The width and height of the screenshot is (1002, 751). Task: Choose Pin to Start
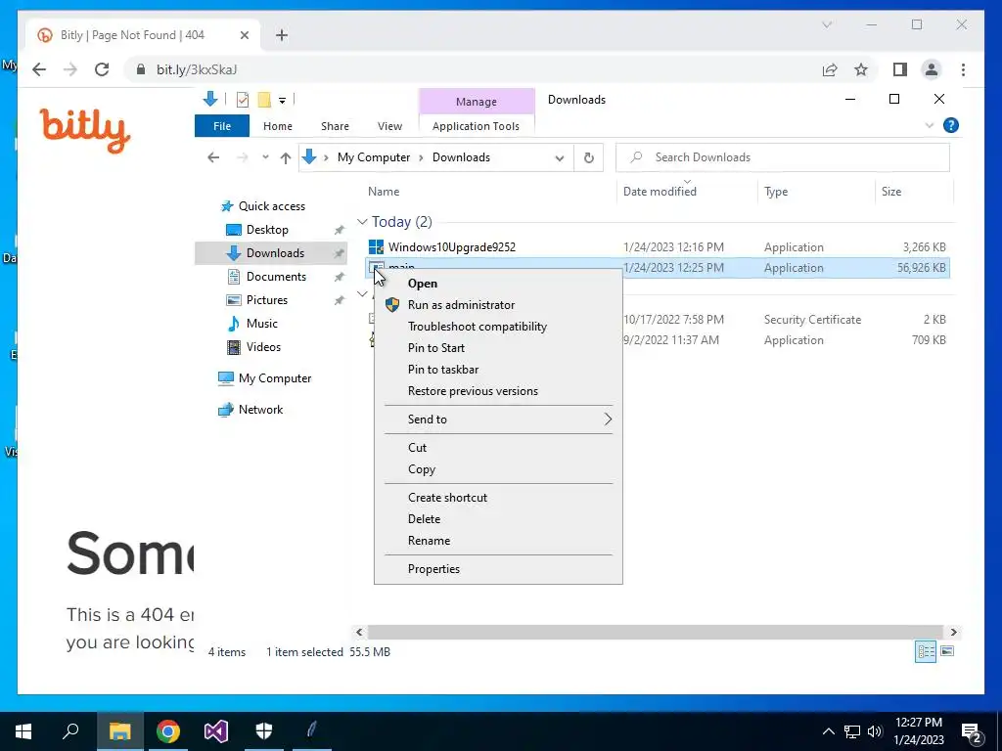tap(498, 348)
